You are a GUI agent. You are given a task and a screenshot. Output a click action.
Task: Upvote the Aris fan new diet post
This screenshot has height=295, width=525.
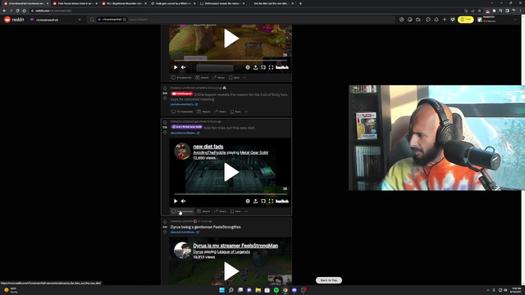click(165, 122)
